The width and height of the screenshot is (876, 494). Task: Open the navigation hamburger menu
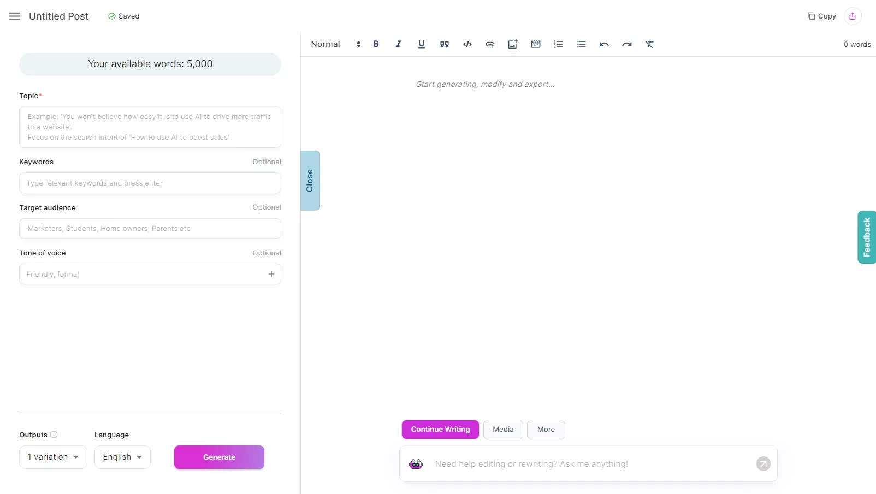(x=14, y=16)
